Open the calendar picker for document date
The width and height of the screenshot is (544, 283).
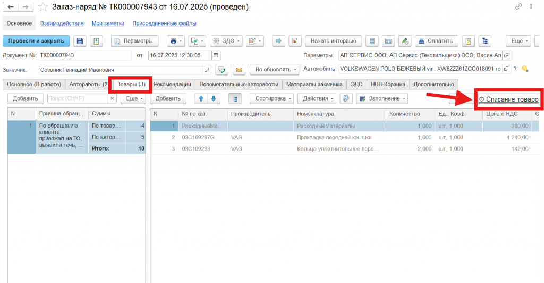click(x=216, y=55)
